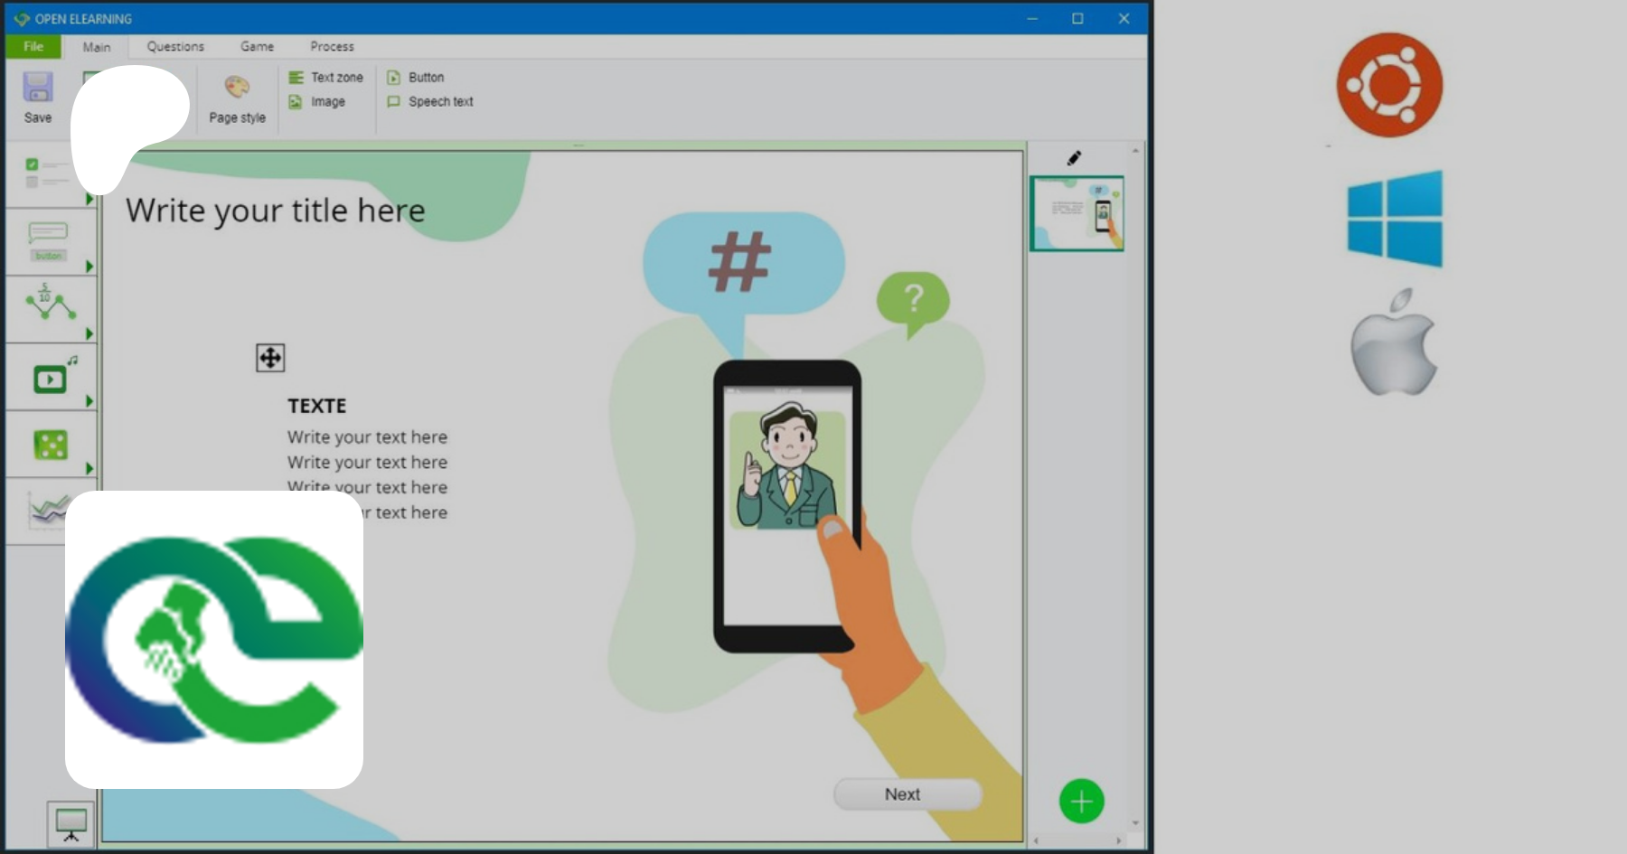The width and height of the screenshot is (1627, 854).
Task: Switch to the Game tab
Action: click(x=257, y=46)
